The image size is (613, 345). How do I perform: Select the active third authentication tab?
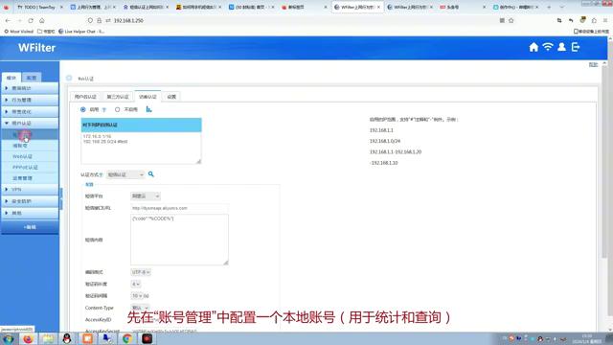click(x=148, y=97)
